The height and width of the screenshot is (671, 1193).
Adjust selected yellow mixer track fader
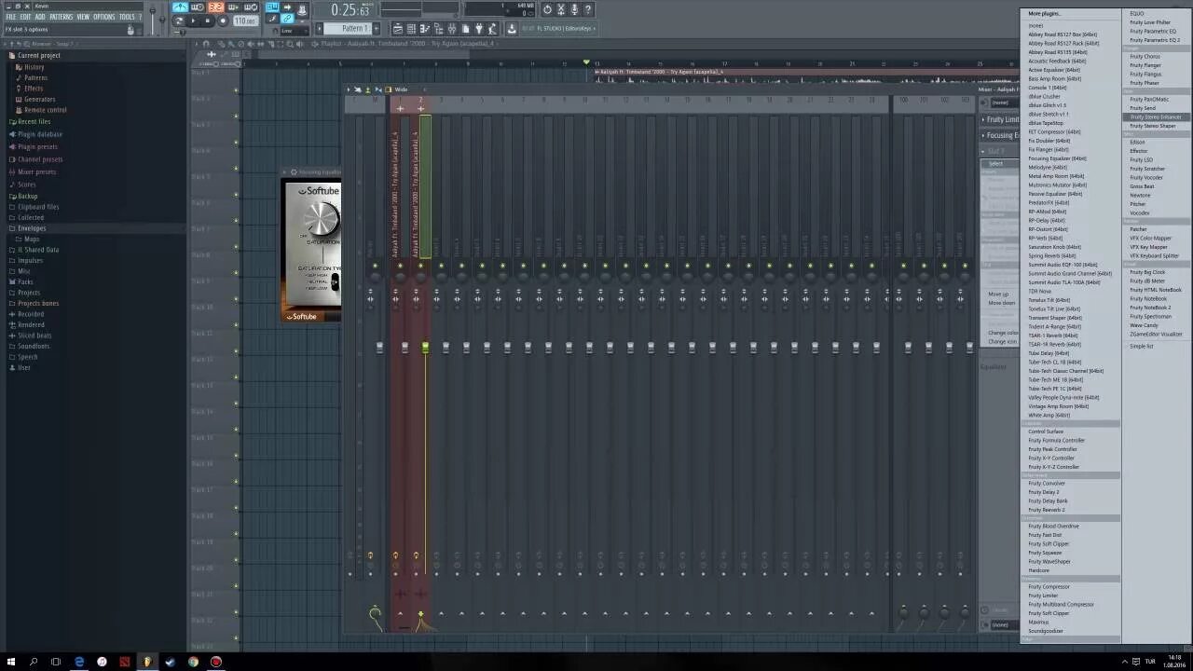pos(425,348)
